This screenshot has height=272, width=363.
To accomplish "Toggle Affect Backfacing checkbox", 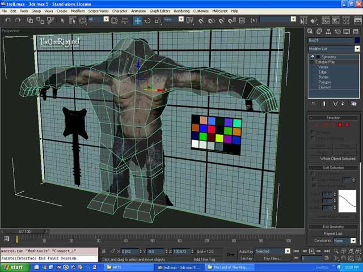I will [314, 185].
